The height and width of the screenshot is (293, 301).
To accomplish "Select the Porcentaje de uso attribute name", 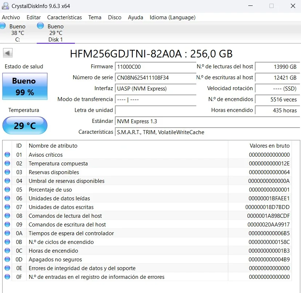I will (x=50, y=190).
